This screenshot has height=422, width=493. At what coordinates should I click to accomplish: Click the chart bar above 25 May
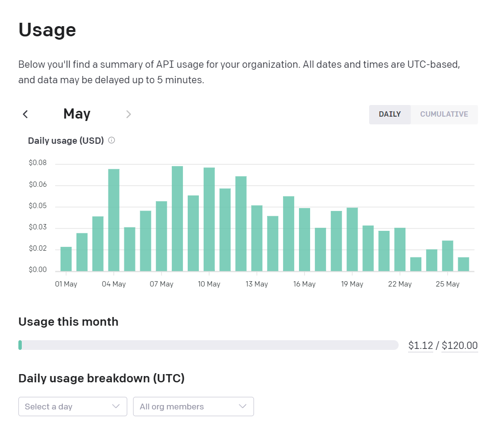click(x=448, y=256)
